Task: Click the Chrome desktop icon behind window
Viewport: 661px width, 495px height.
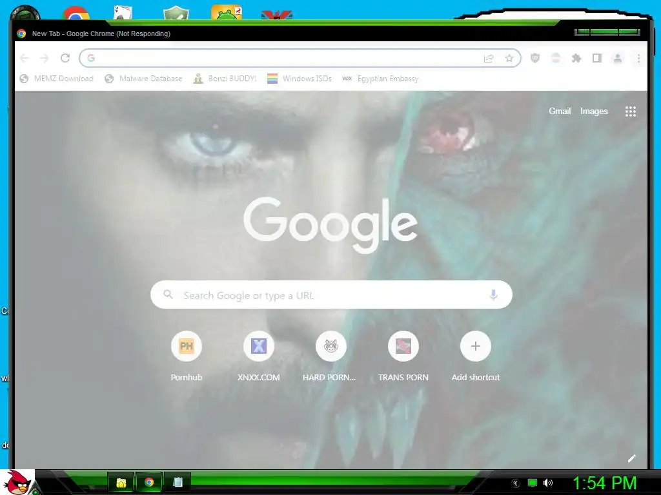Action: [76, 13]
